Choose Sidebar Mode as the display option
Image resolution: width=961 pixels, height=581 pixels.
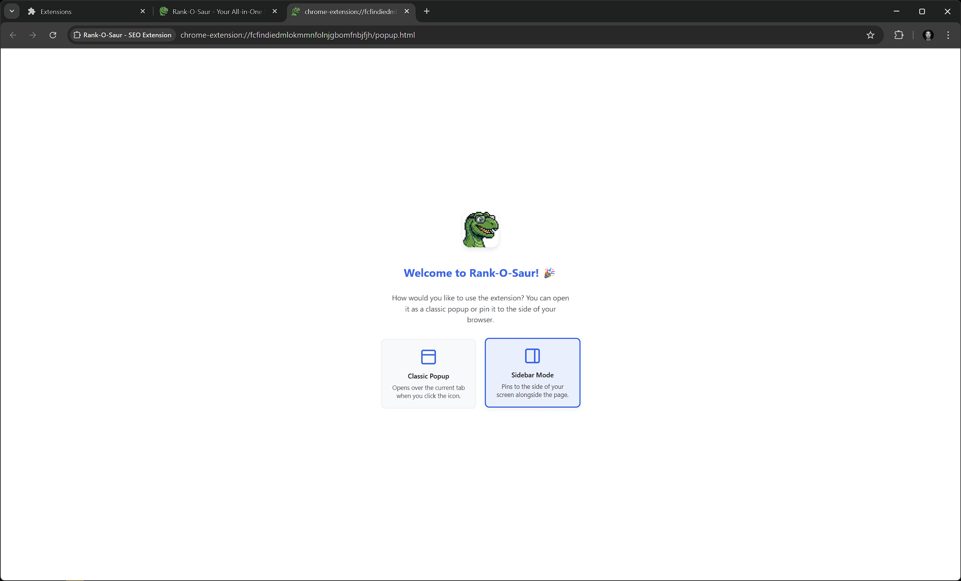[x=532, y=373]
